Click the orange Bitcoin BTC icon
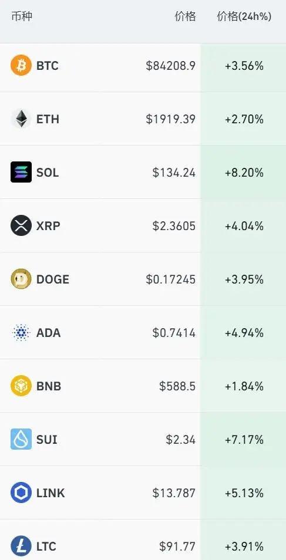 click(x=21, y=65)
